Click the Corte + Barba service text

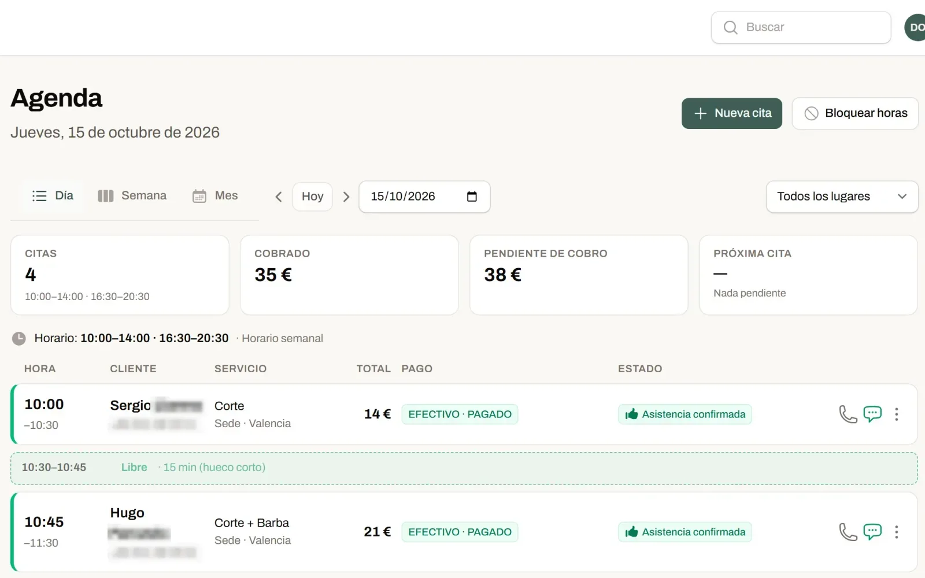click(x=251, y=523)
